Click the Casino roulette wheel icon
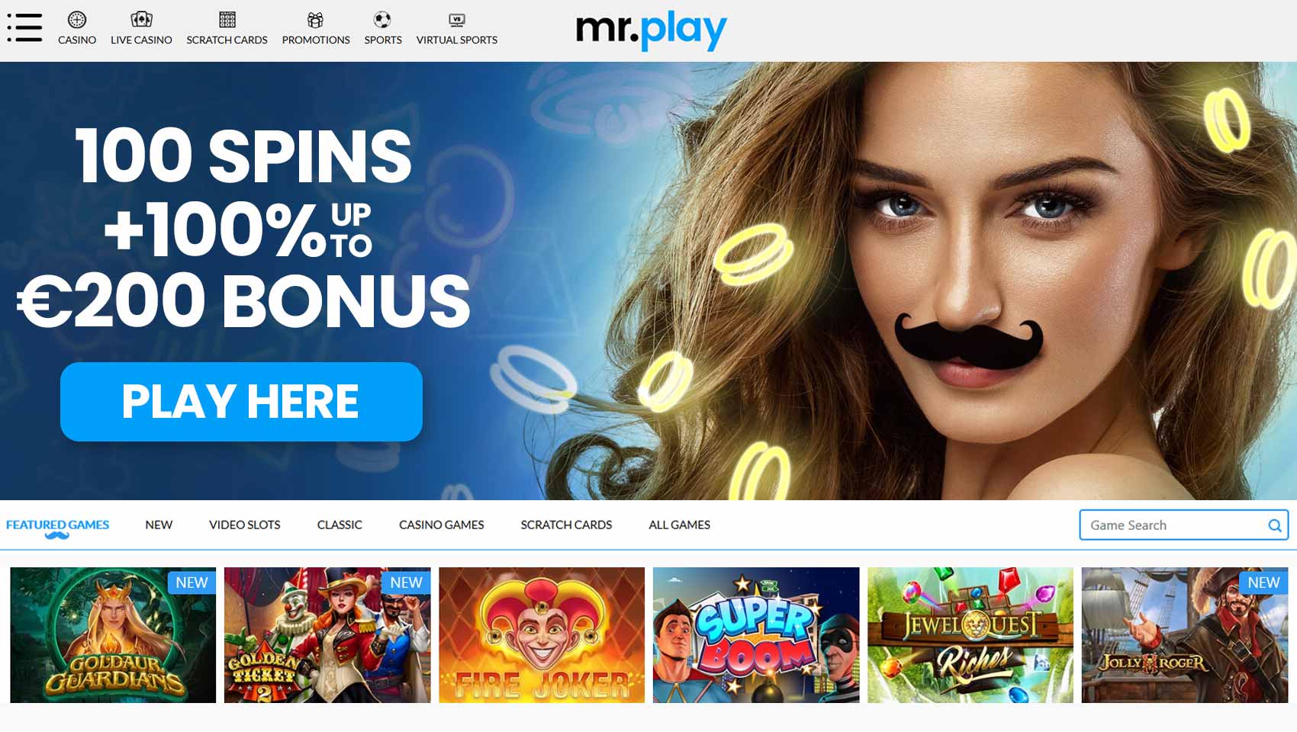 (77, 20)
